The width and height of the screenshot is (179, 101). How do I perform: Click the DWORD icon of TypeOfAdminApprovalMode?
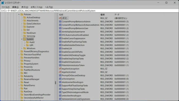pos(60,92)
